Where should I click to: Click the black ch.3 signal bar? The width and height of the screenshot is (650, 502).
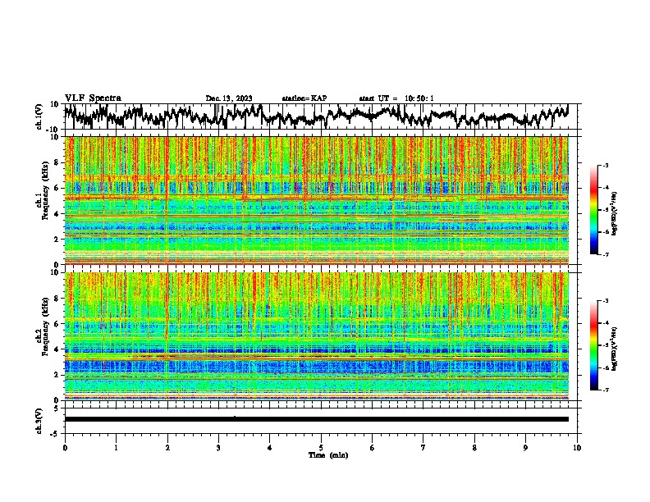(x=316, y=419)
